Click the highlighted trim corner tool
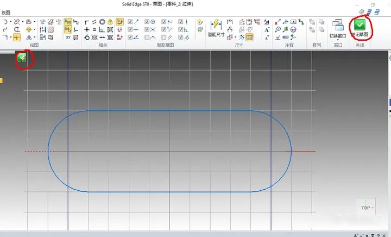 pos(17,38)
